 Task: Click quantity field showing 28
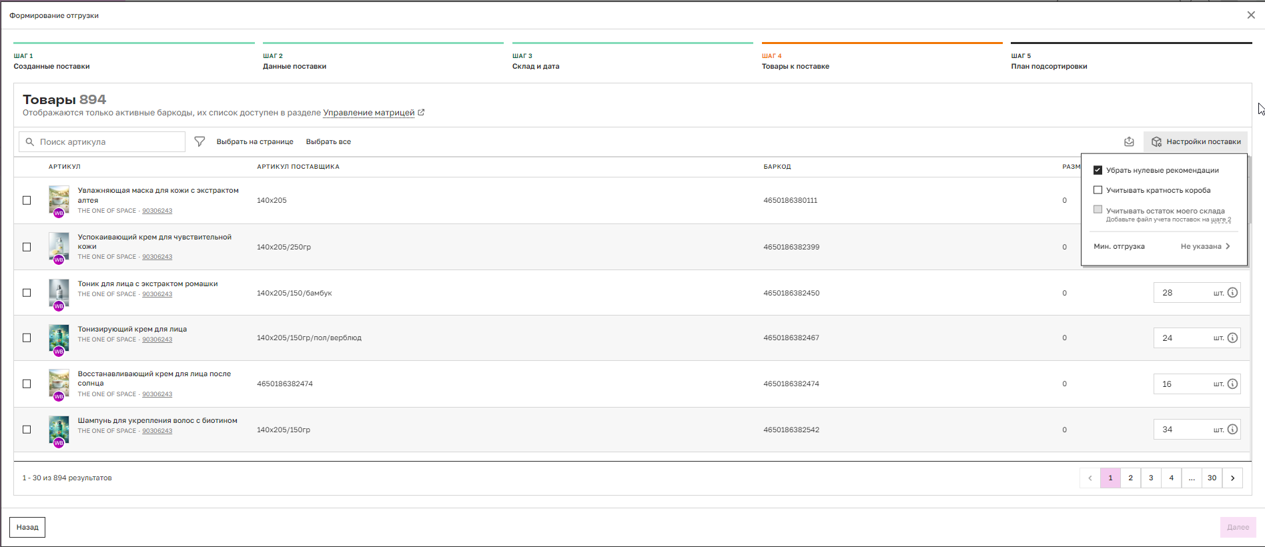(1197, 292)
